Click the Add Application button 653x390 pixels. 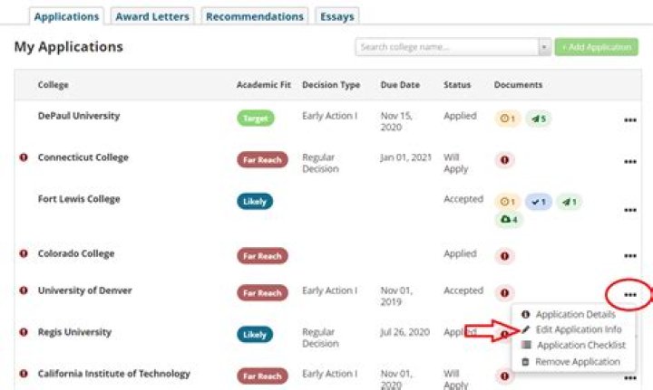597,47
